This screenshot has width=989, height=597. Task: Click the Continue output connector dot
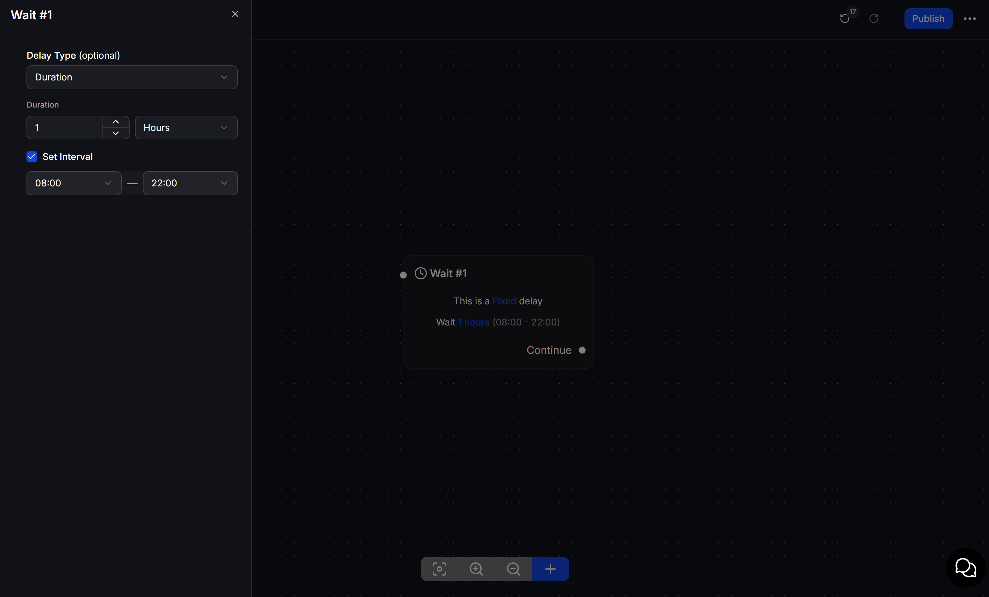click(x=582, y=350)
